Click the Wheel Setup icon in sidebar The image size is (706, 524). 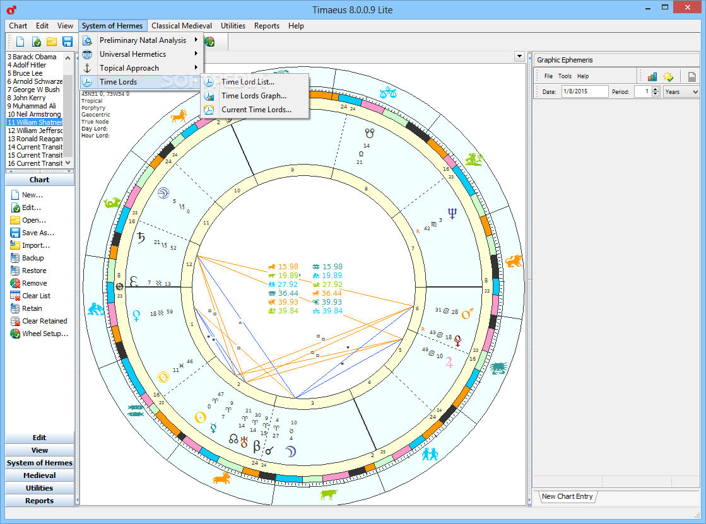coord(15,334)
